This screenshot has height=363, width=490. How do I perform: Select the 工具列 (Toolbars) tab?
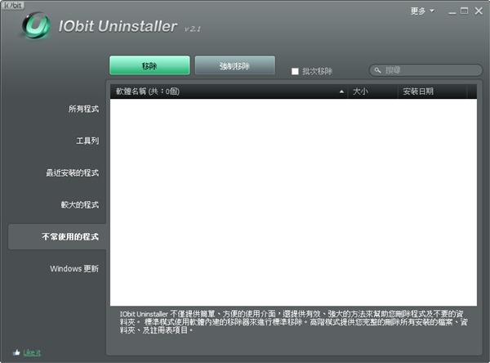click(87, 141)
